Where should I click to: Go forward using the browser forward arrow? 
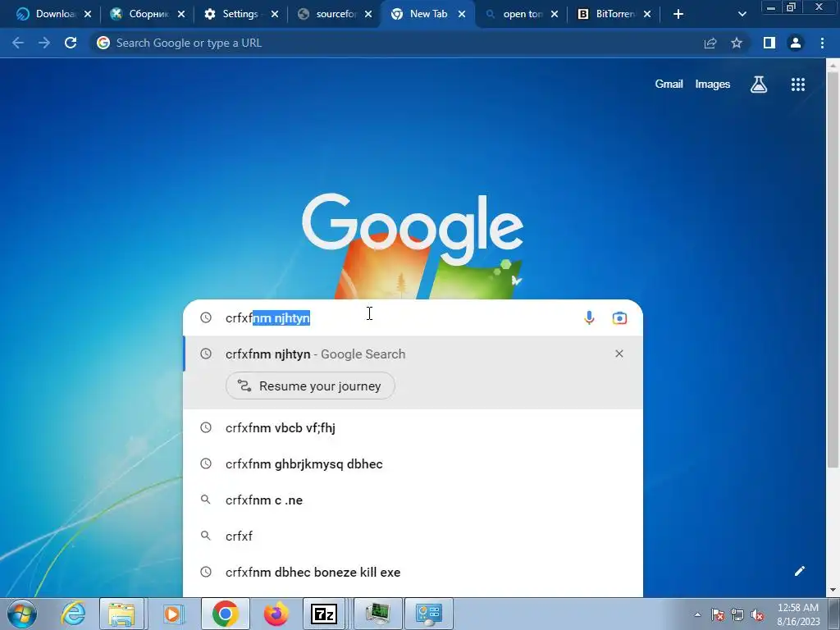point(44,43)
